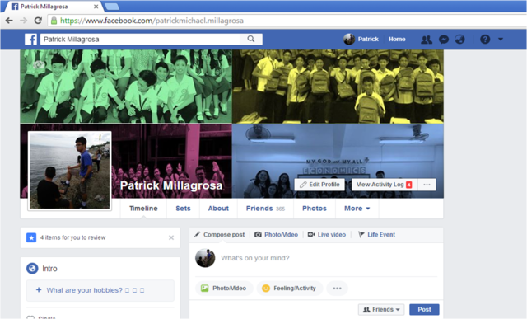
Task: Open the Friends audience selector dropdown
Action: pyautogui.click(x=381, y=310)
